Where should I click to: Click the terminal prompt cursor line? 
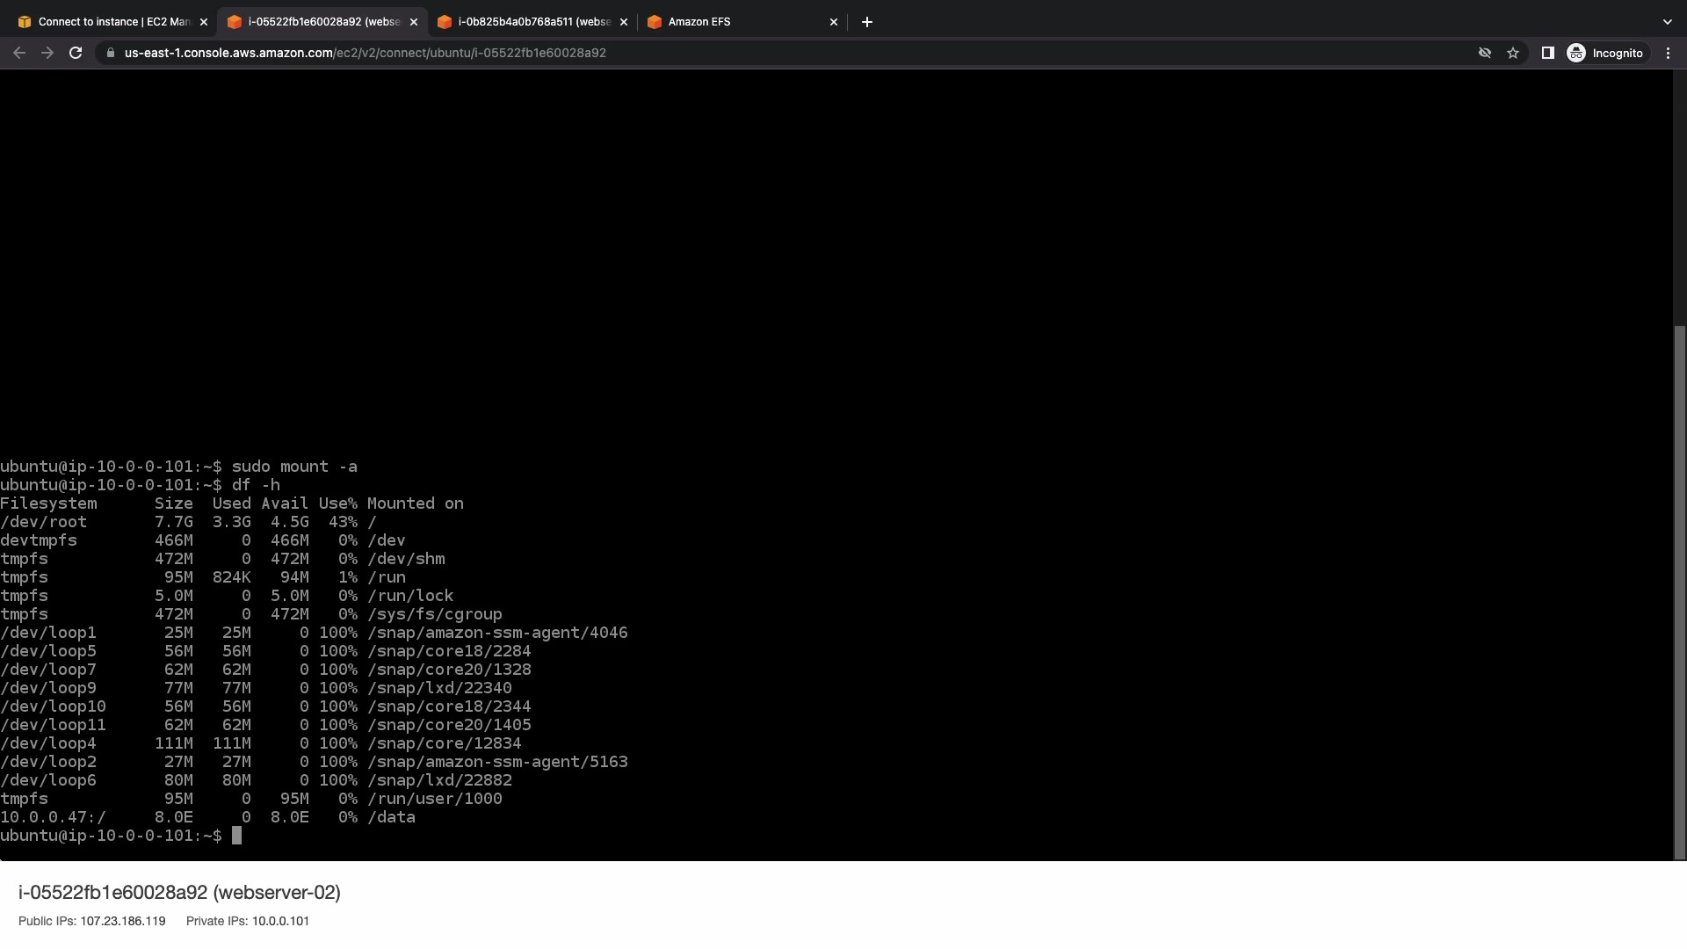pos(236,836)
